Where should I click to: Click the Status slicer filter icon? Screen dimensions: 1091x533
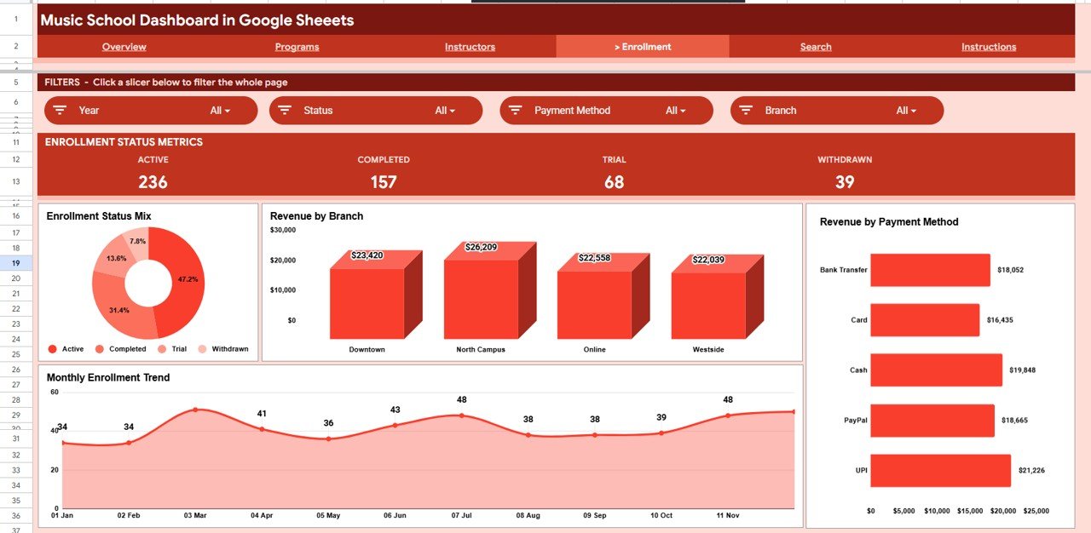(x=285, y=111)
